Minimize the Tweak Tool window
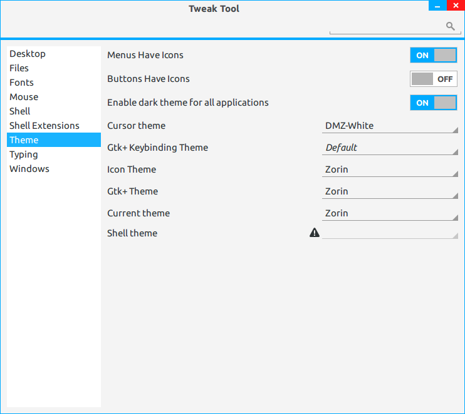Viewport: 465px width, 414px height. pyautogui.click(x=437, y=6)
